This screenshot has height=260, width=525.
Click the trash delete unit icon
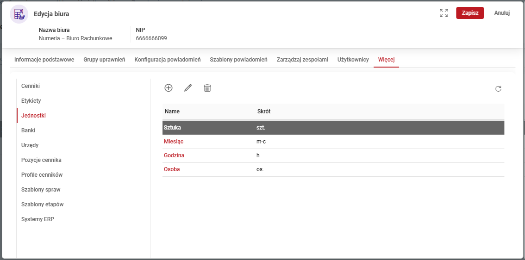tap(207, 88)
